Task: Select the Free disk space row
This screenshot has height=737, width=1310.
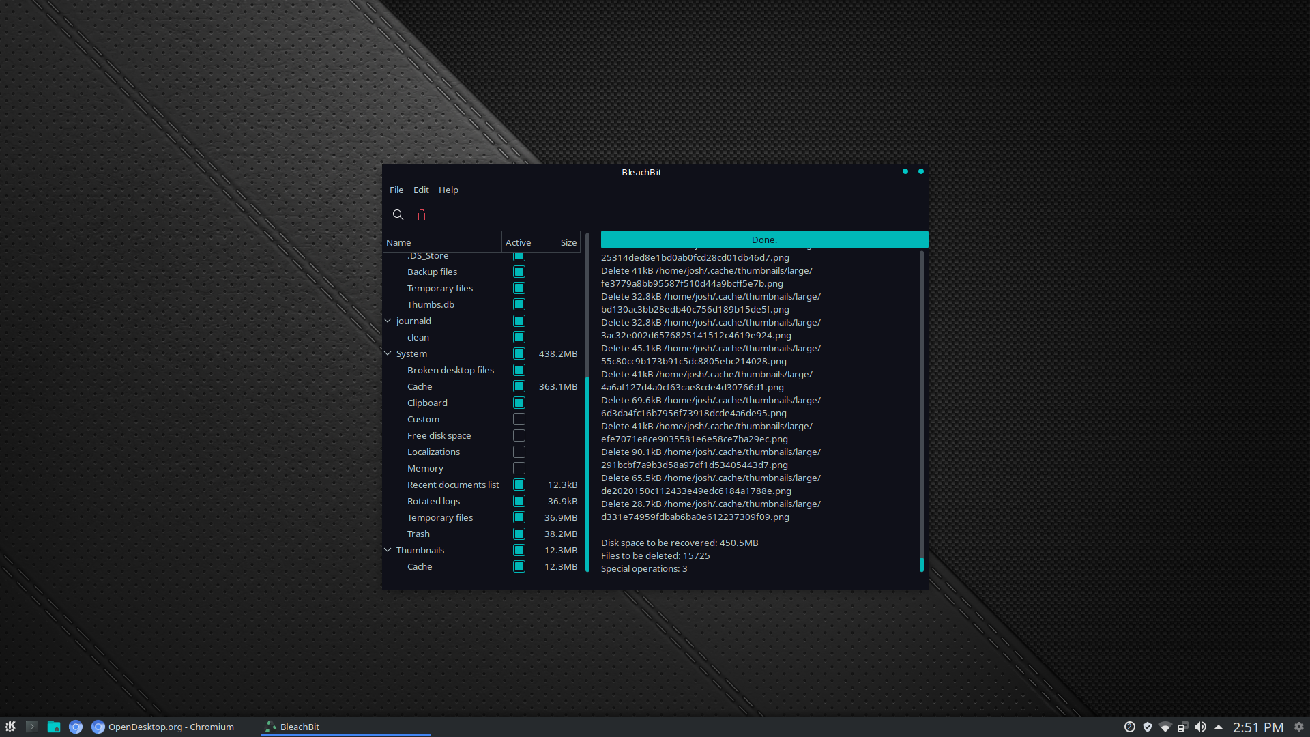Action: pyautogui.click(x=481, y=435)
